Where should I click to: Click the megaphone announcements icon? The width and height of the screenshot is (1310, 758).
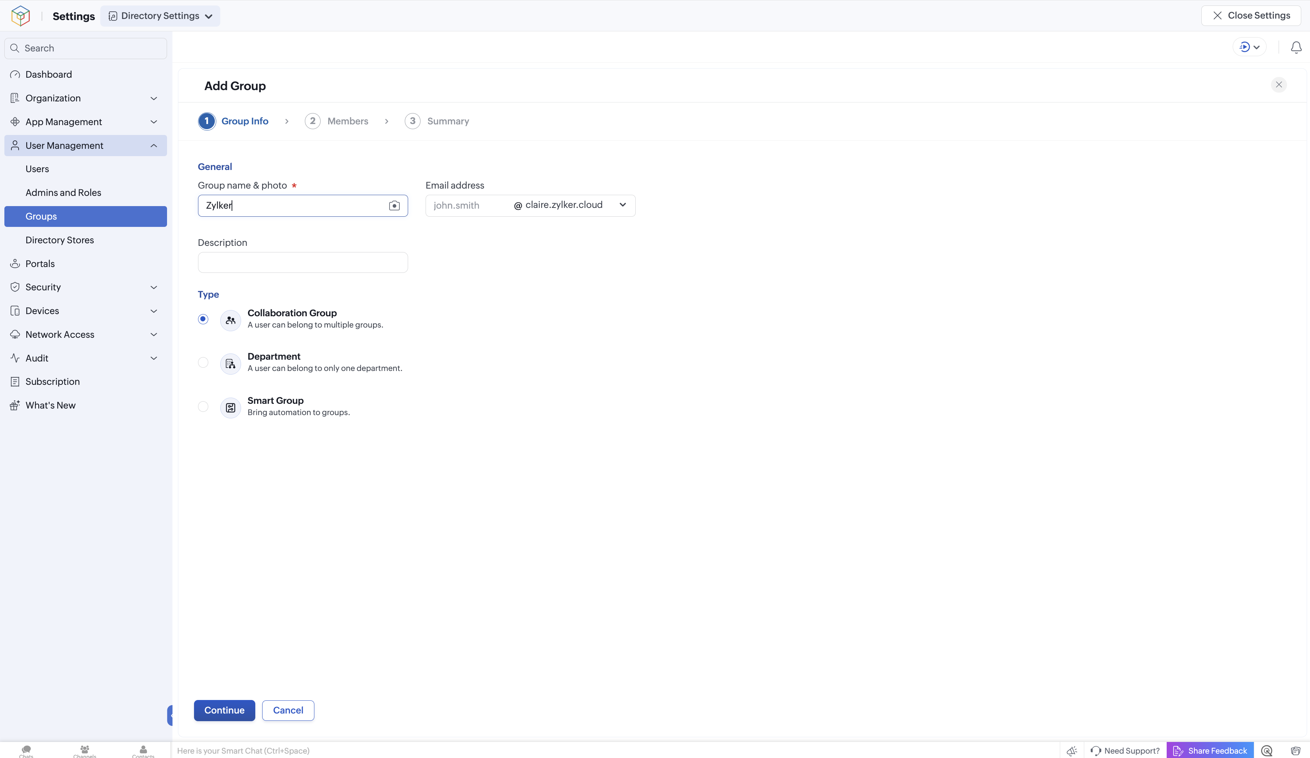point(1072,751)
